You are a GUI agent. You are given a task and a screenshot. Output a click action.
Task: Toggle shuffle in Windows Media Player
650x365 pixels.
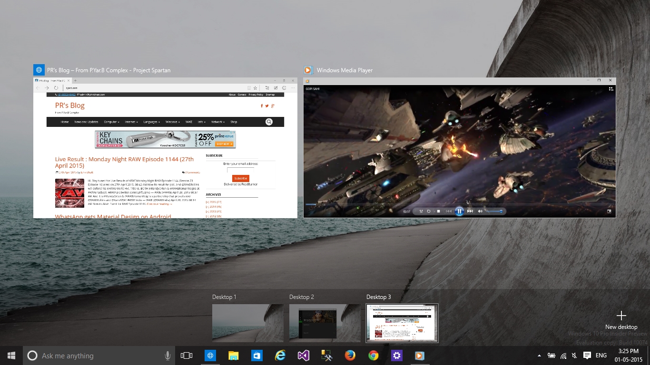click(x=421, y=211)
